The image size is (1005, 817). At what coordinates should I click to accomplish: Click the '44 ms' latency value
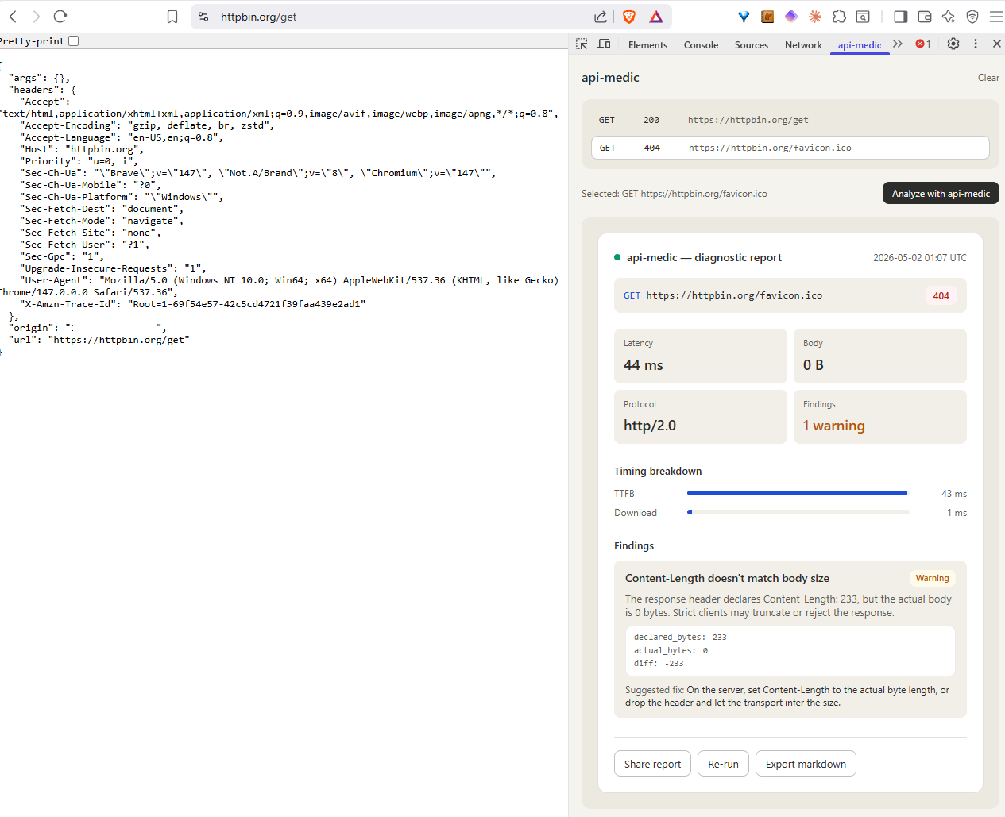644,365
